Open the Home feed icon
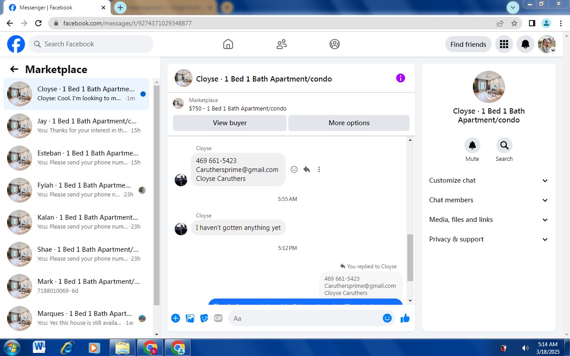The width and height of the screenshot is (570, 356). [228, 44]
